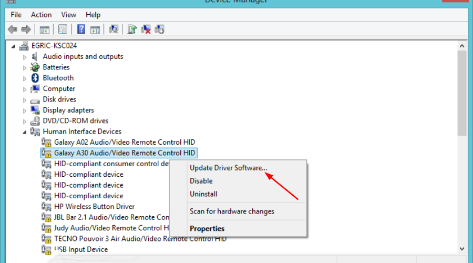Select the HP Wireless Button Driver device
The image size is (473, 263).
pos(94,207)
